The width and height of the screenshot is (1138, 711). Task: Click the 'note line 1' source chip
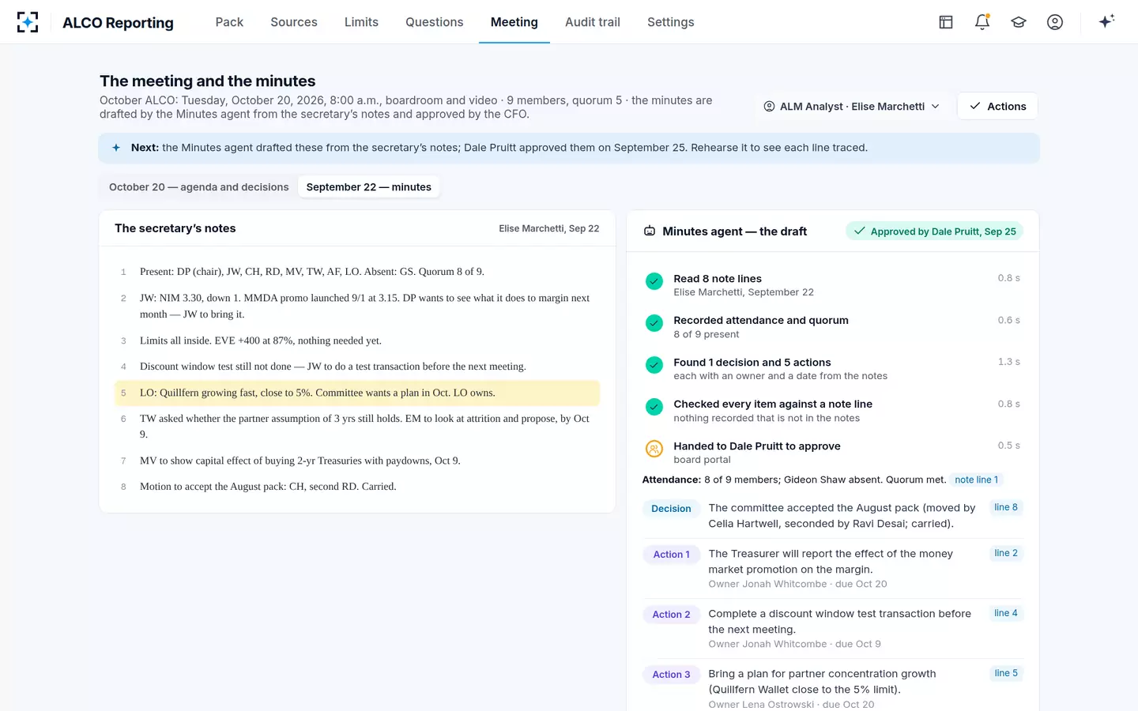coord(977,480)
